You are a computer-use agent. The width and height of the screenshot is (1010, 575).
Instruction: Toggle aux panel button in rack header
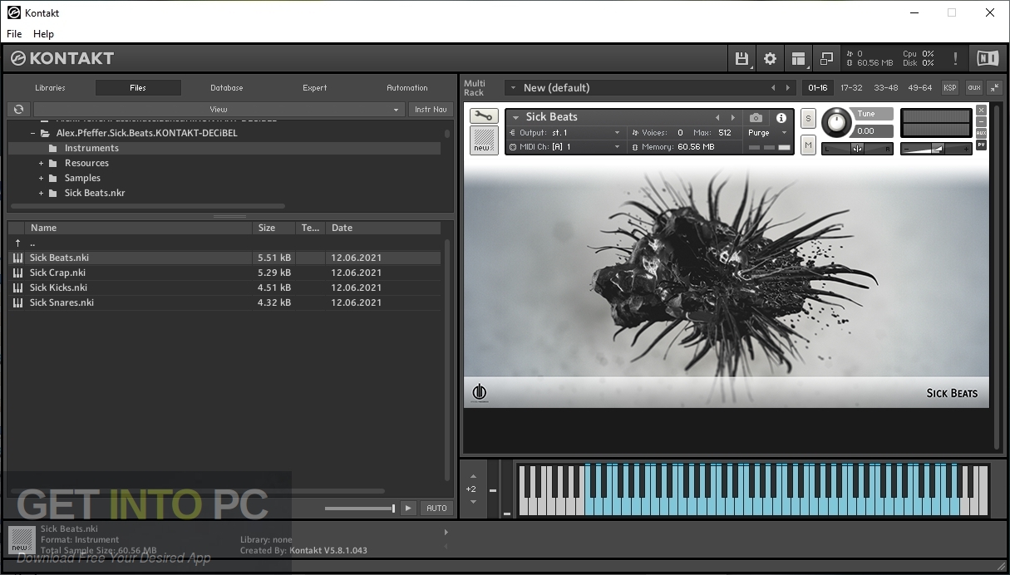click(973, 87)
